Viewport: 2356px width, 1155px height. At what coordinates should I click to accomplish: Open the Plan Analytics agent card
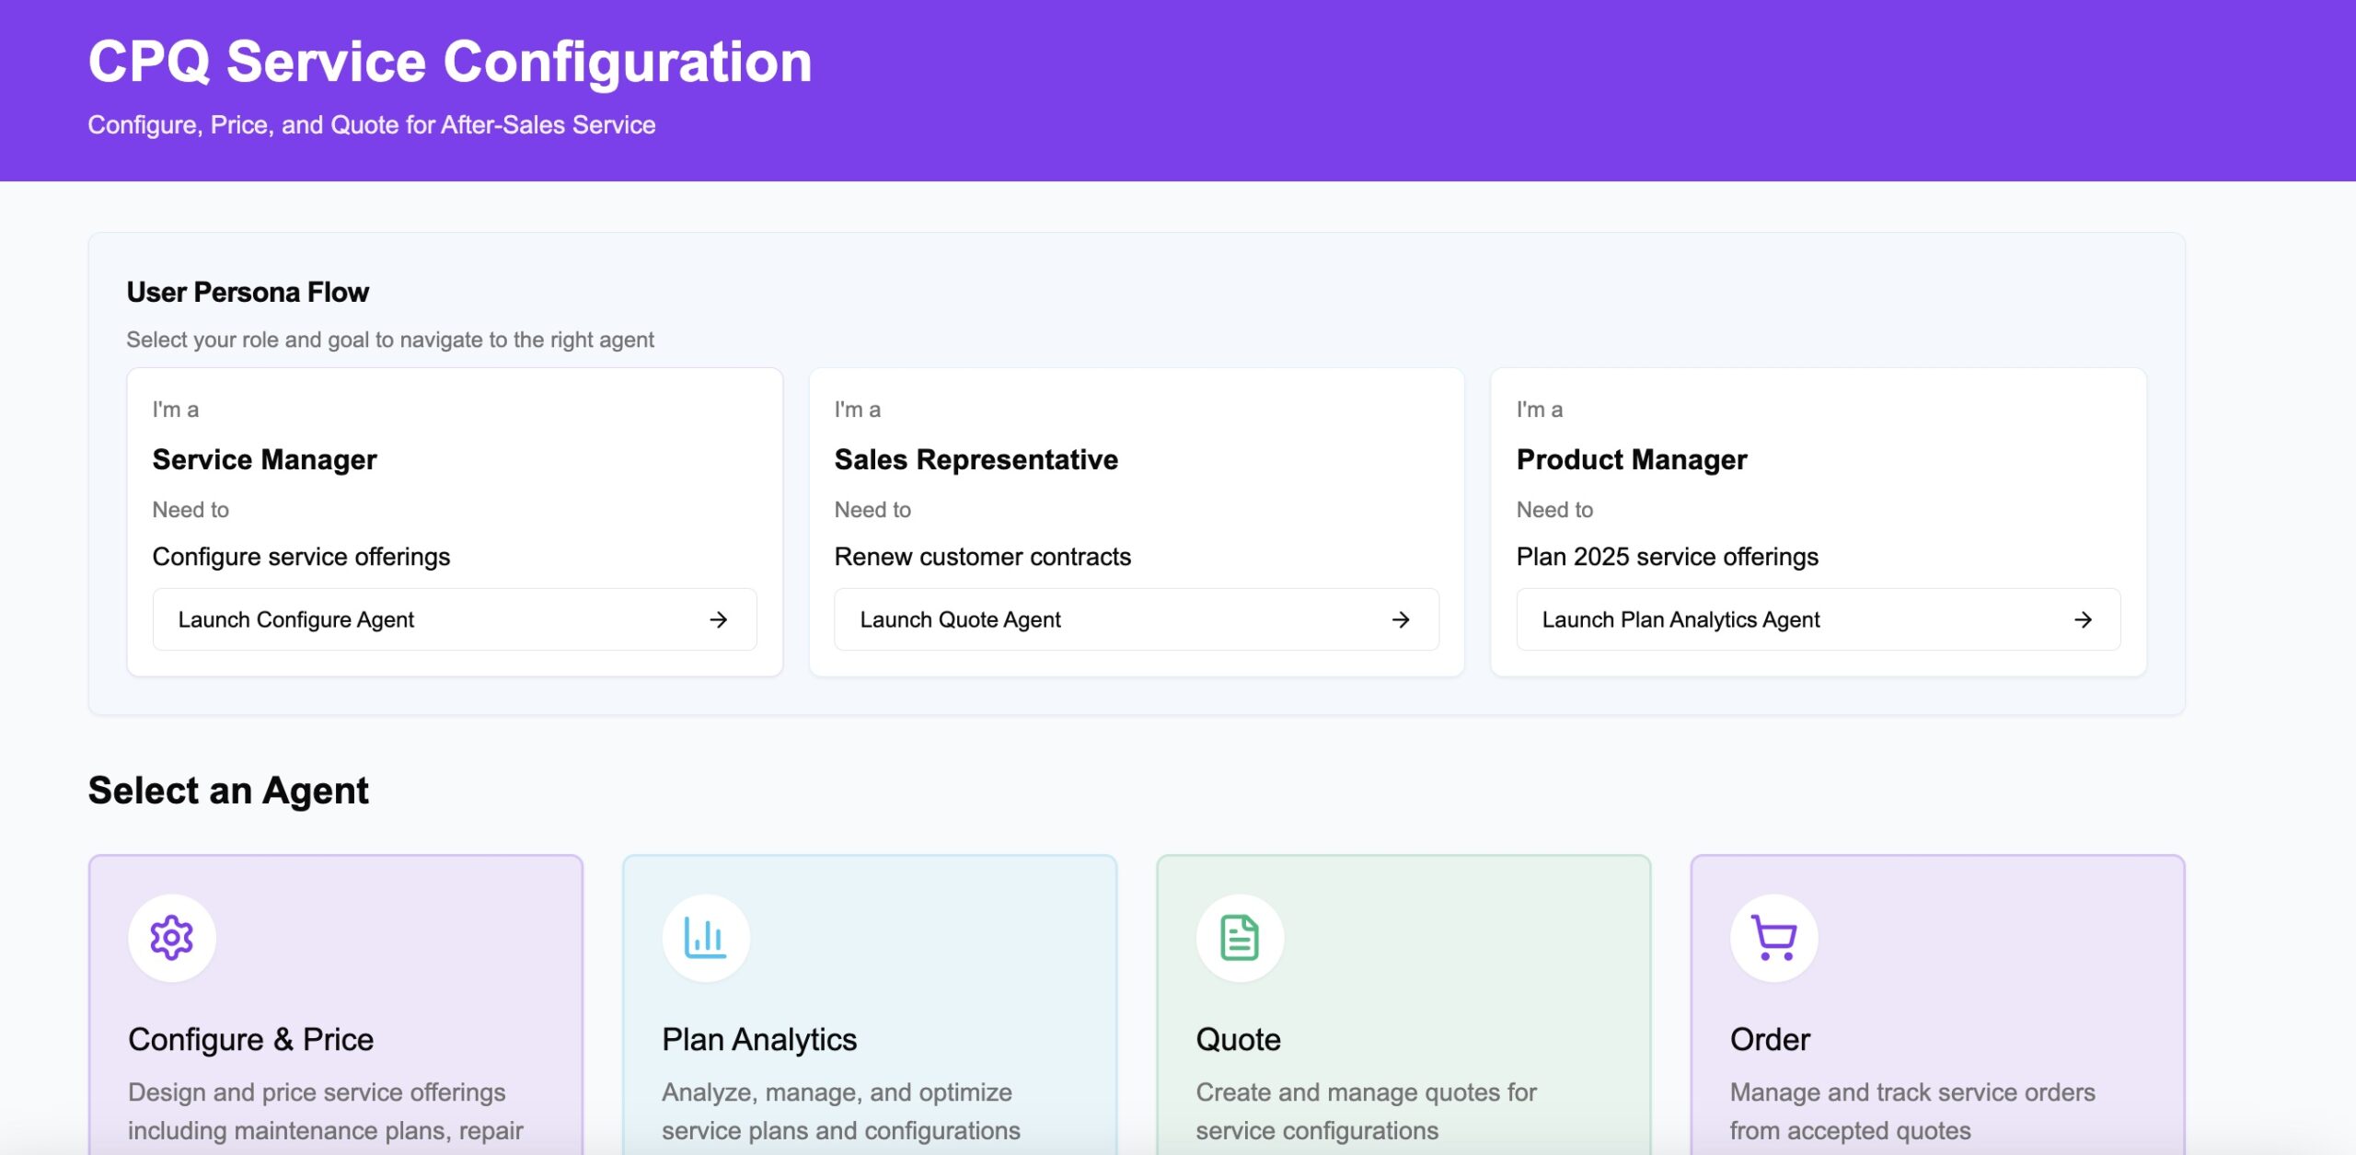pyautogui.click(x=870, y=1005)
